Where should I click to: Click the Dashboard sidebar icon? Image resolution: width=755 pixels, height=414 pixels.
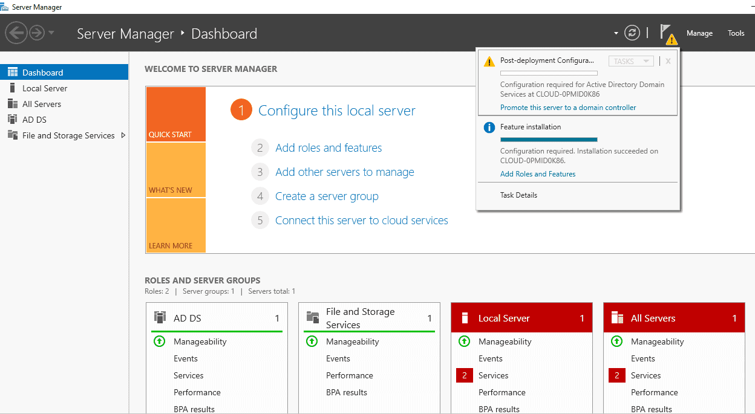12,72
